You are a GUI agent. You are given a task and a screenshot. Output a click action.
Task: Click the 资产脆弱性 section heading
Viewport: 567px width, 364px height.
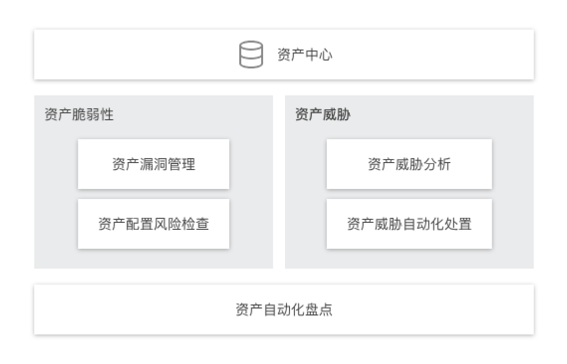(x=79, y=115)
